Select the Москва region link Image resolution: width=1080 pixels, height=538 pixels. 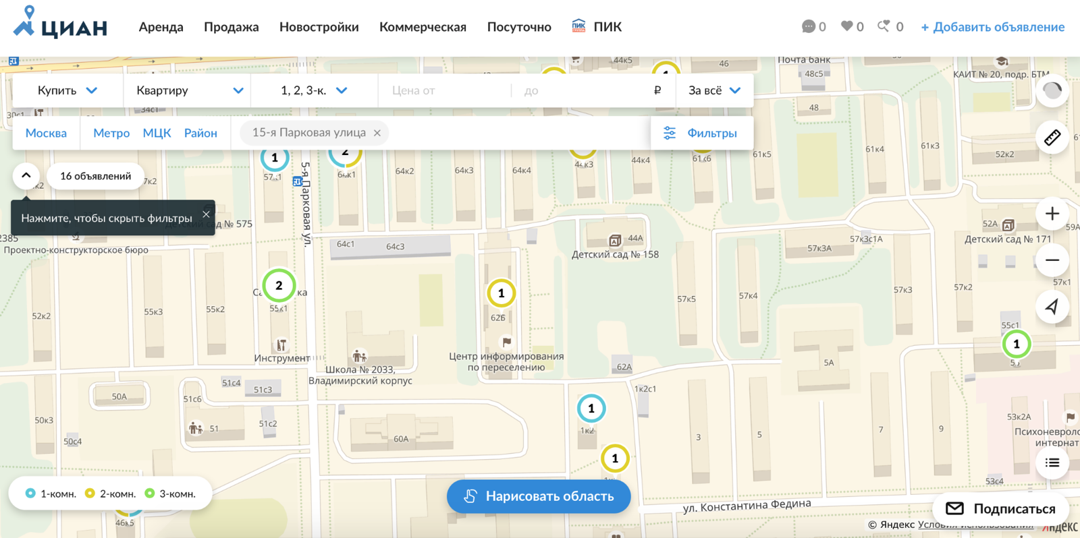[x=46, y=133]
